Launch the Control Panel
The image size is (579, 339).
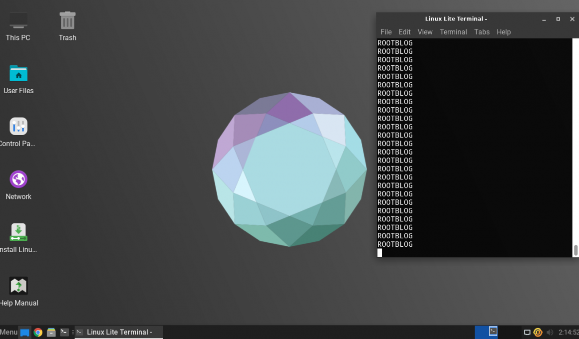tap(18, 126)
